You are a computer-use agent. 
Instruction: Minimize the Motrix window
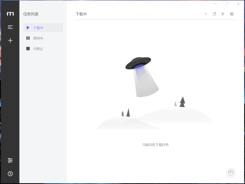tap(215, 4)
